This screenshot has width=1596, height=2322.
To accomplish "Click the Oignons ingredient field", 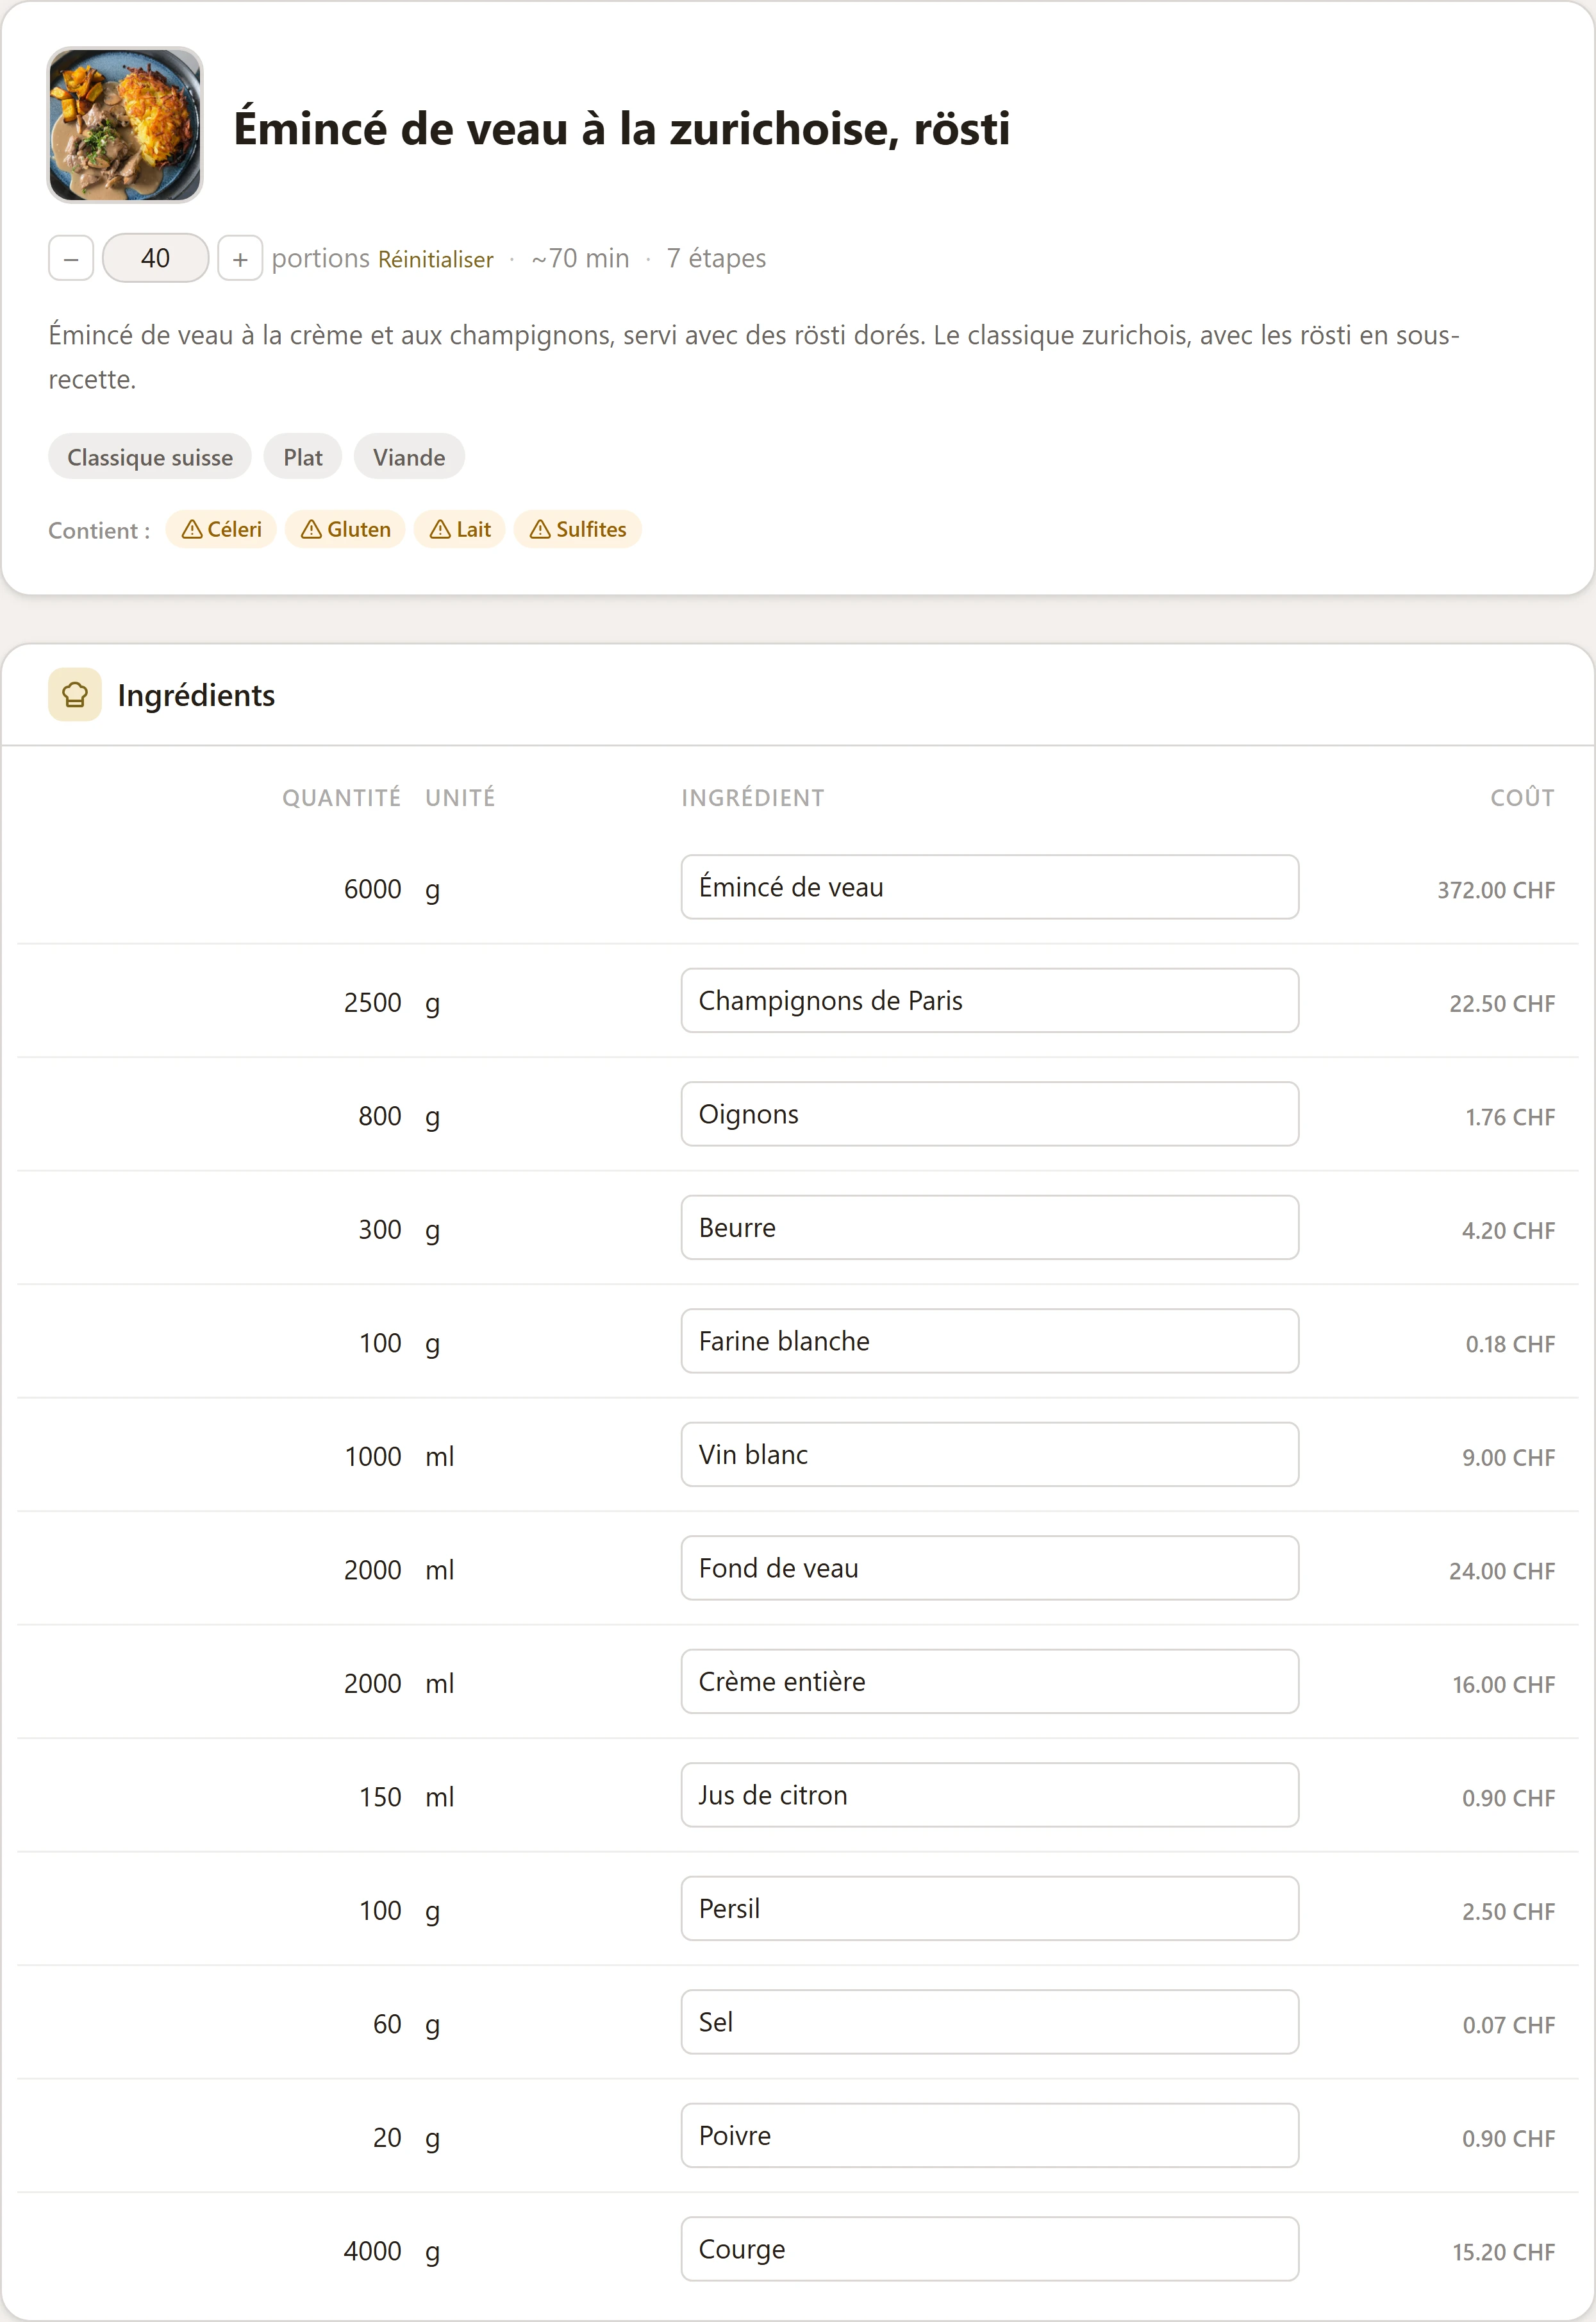I will [990, 1115].
